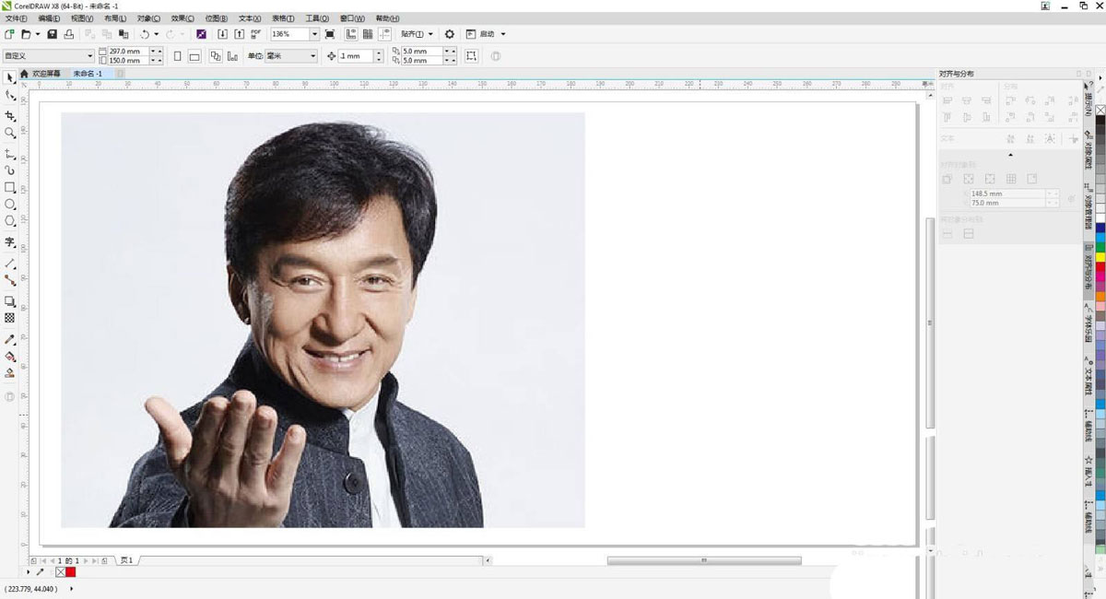This screenshot has width=1106, height=599.
Task: Switch page to portrait orientation
Action: (x=178, y=56)
